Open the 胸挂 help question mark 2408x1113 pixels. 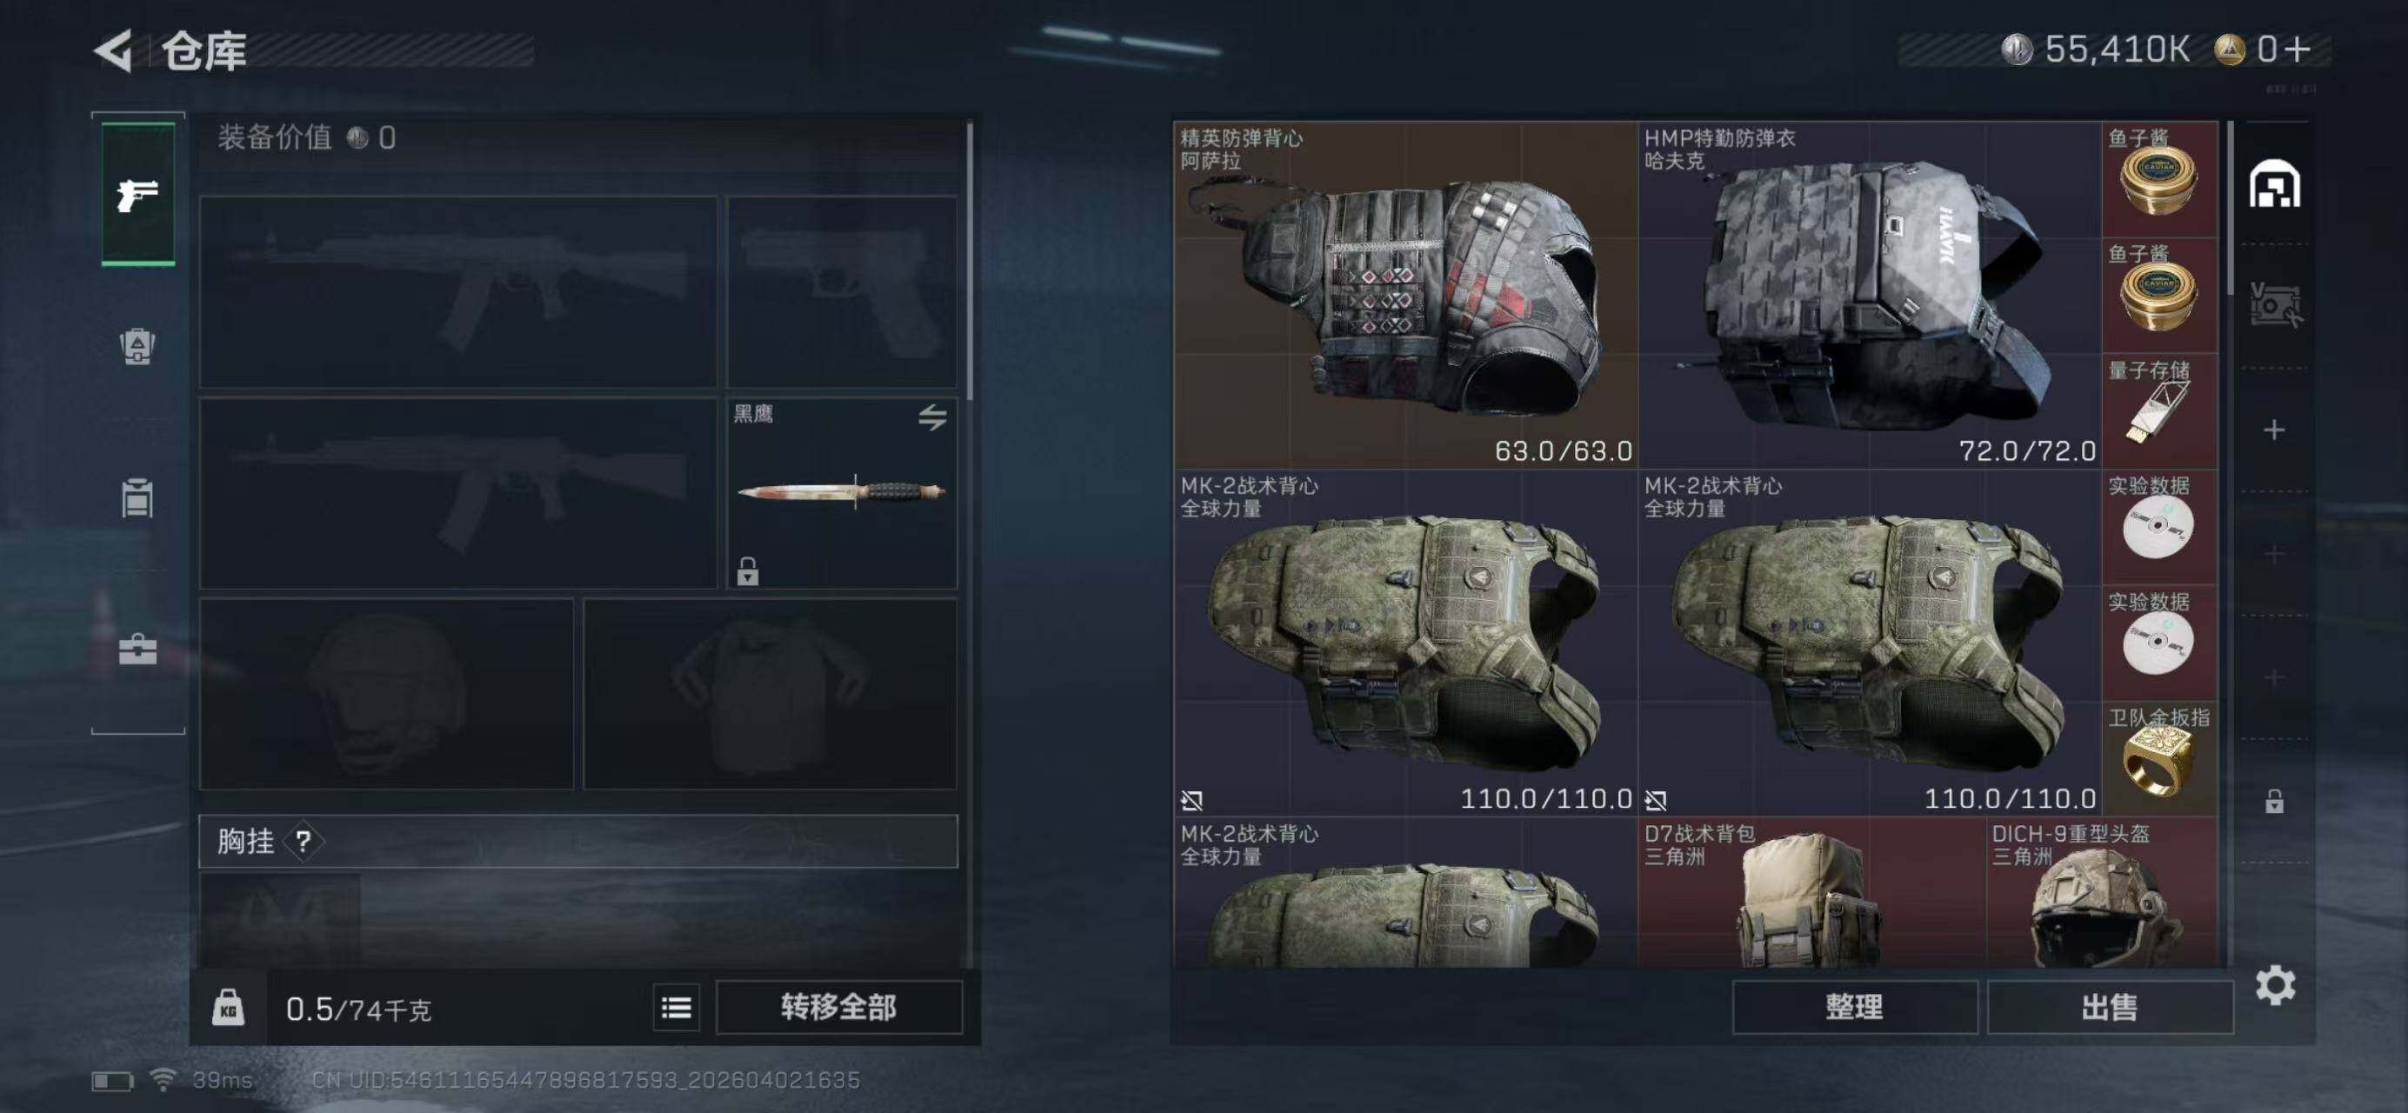coord(303,841)
